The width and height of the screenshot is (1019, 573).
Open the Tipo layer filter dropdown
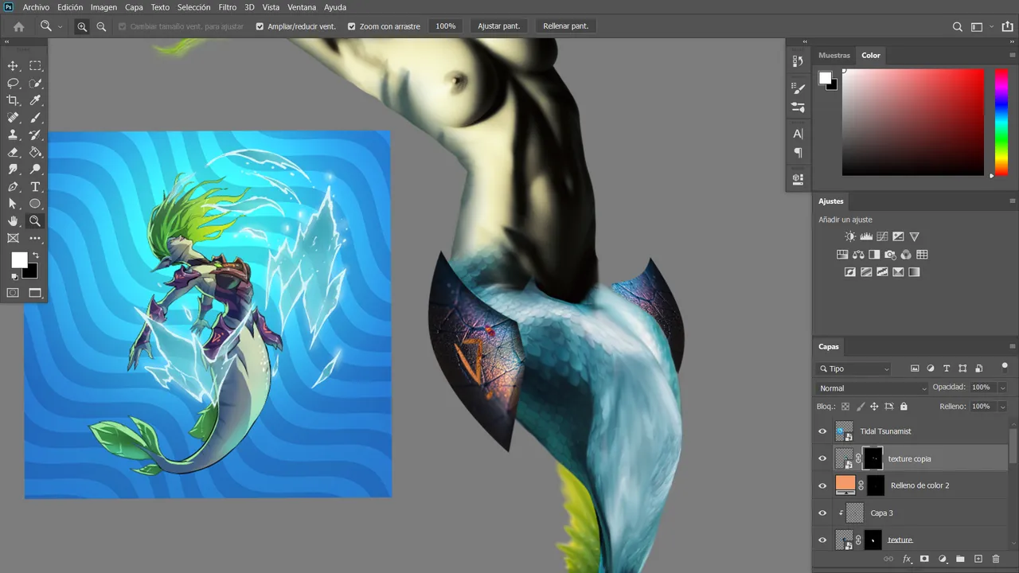click(854, 368)
